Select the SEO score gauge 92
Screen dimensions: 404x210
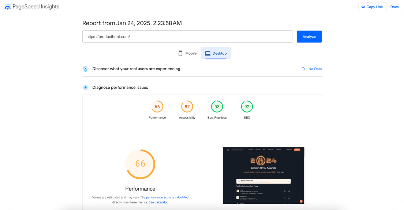click(x=247, y=107)
